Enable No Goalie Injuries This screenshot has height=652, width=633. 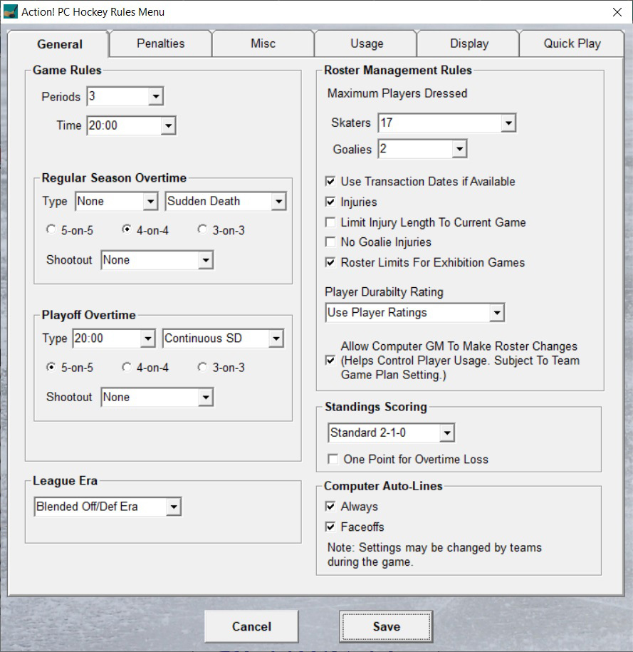pos(330,242)
